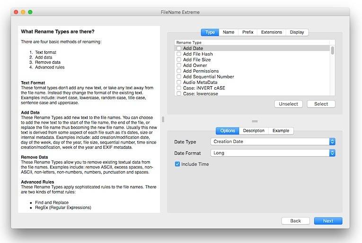Click the 'Remove Data' help heading
Screen dimensions: 362x243
coord(35,157)
